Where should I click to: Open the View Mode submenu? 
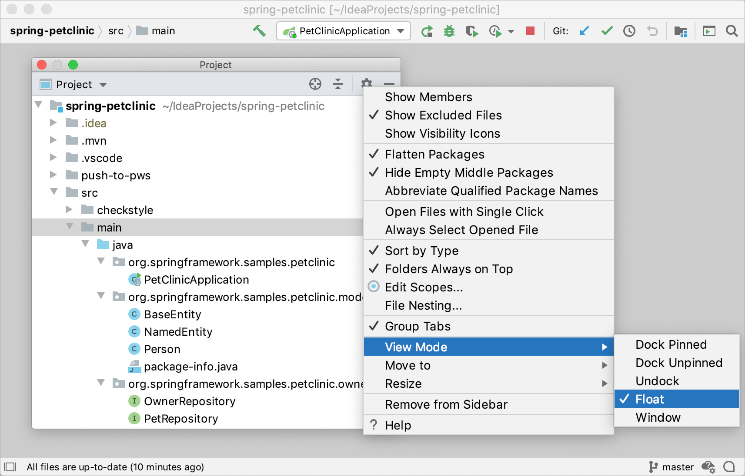tap(489, 347)
